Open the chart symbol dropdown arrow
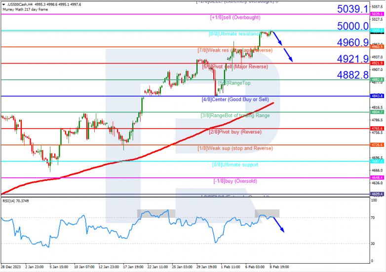386x272 pixels. click(x=3, y=4)
